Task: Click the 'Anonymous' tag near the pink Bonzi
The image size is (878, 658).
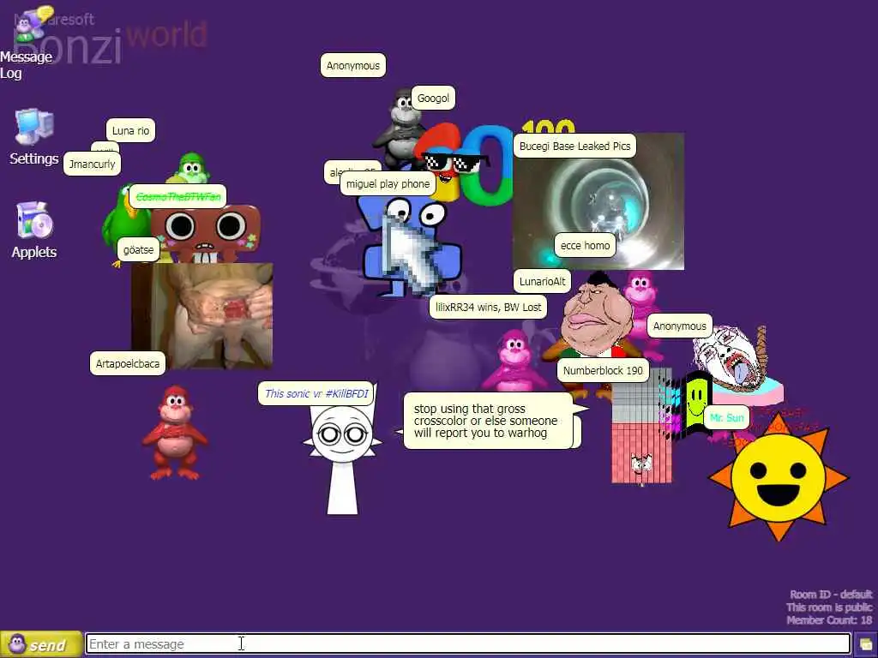Action: pos(679,326)
